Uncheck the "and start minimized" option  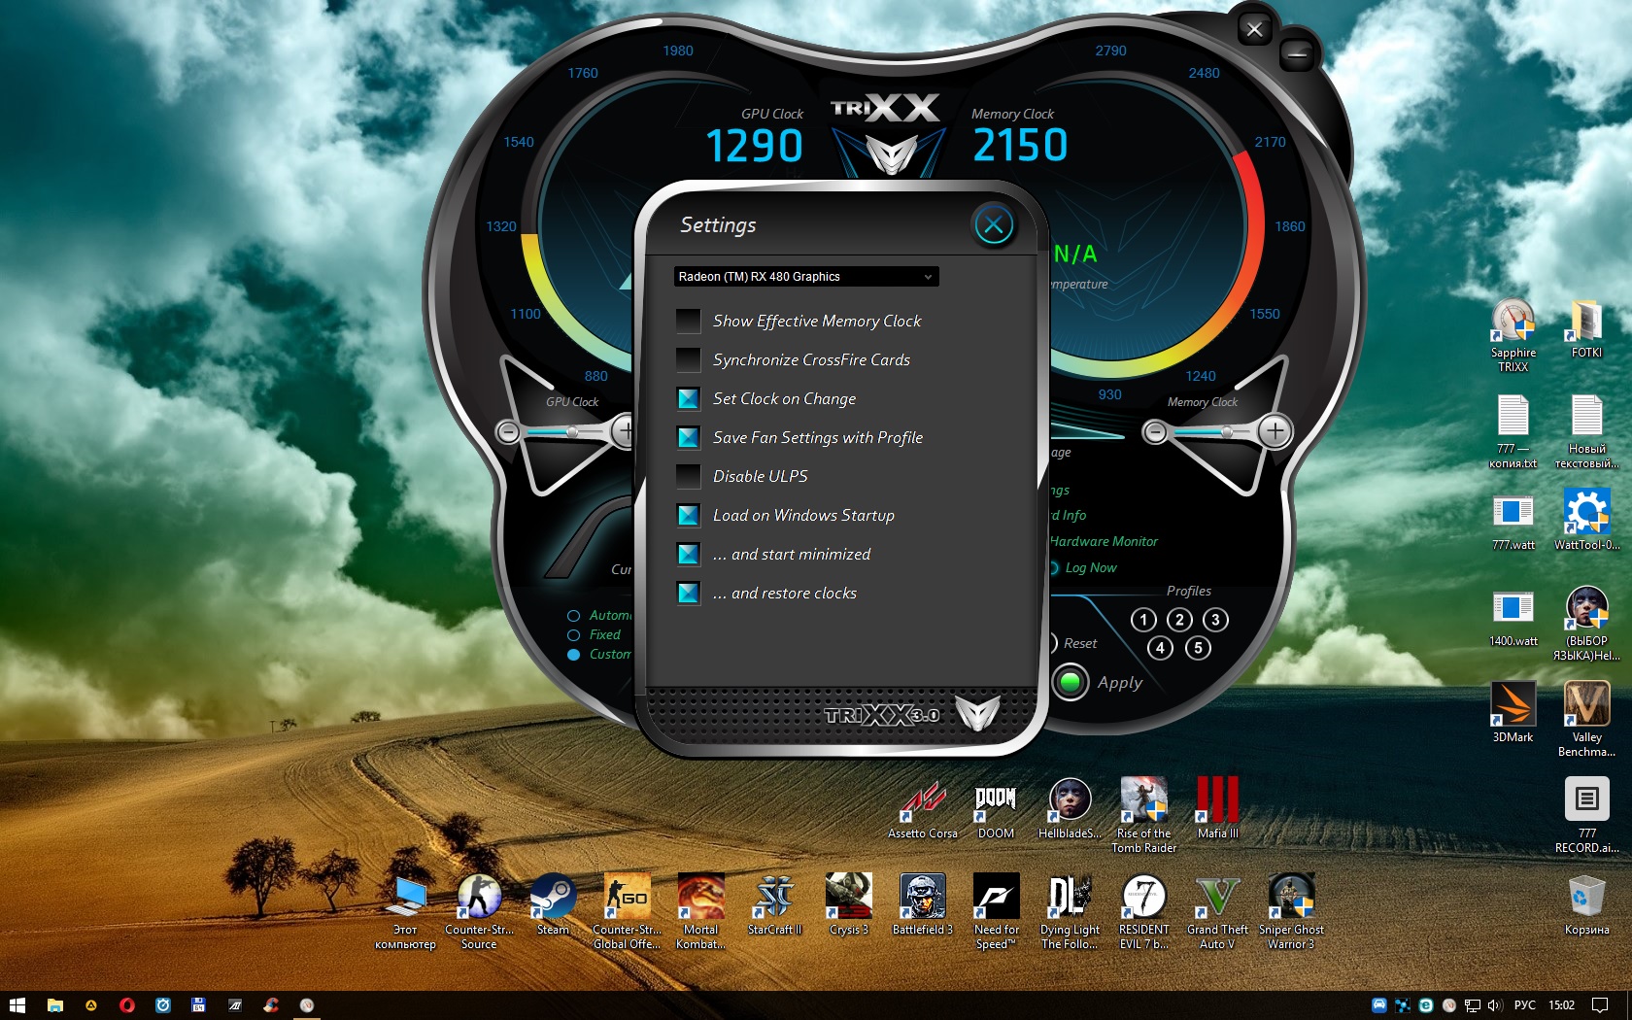688,554
